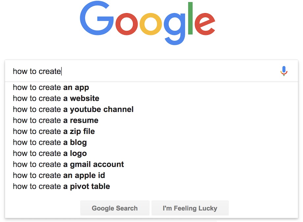Select "how to create a pivot table"

coord(61,187)
